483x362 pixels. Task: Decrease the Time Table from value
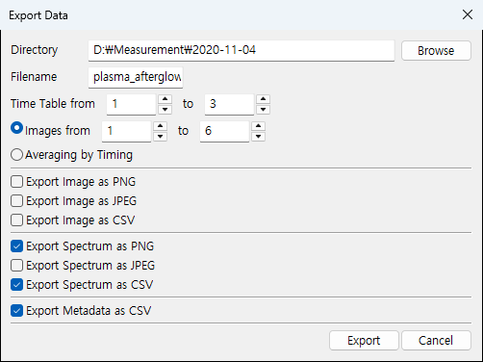pyautogui.click(x=165, y=110)
